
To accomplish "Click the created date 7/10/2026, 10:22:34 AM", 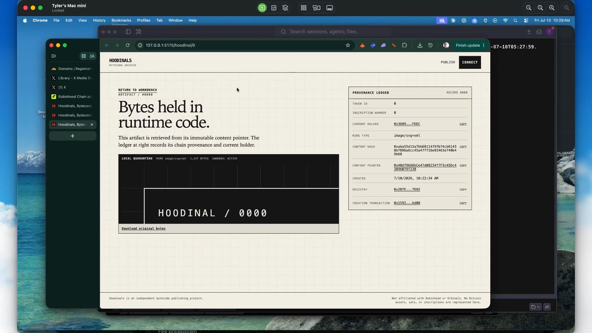I will 416,178.
